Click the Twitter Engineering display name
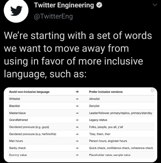The width and height of the screenshot is (161, 163). pos(64,5)
